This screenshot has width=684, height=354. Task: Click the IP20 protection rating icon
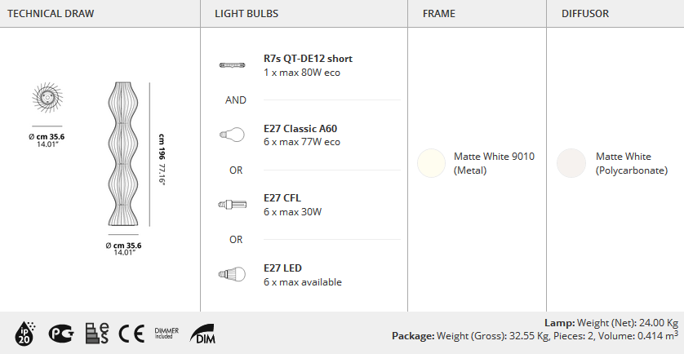(24, 334)
